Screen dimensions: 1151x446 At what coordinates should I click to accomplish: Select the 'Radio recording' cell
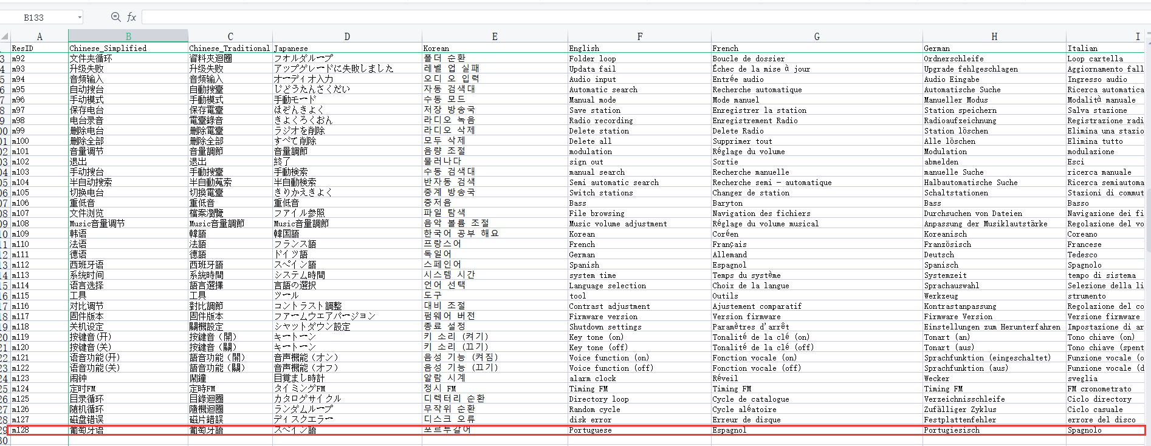tap(639, 120)
